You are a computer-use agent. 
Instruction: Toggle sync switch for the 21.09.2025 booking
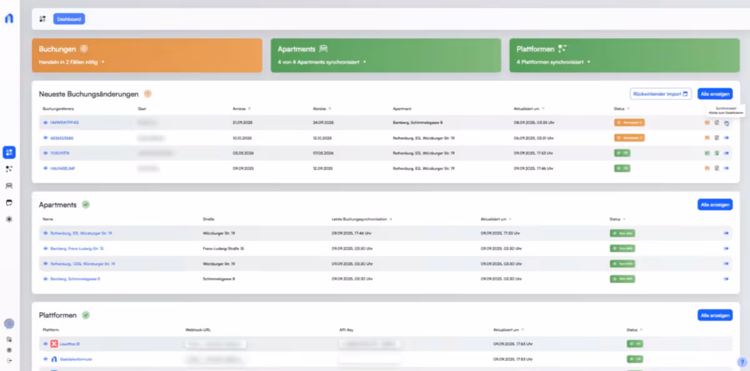pyautogui.click(x=726, y=123)
